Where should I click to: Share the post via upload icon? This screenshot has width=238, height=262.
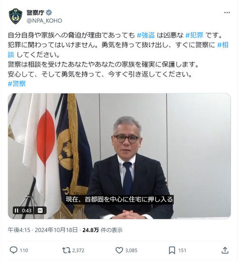[225, 250]
